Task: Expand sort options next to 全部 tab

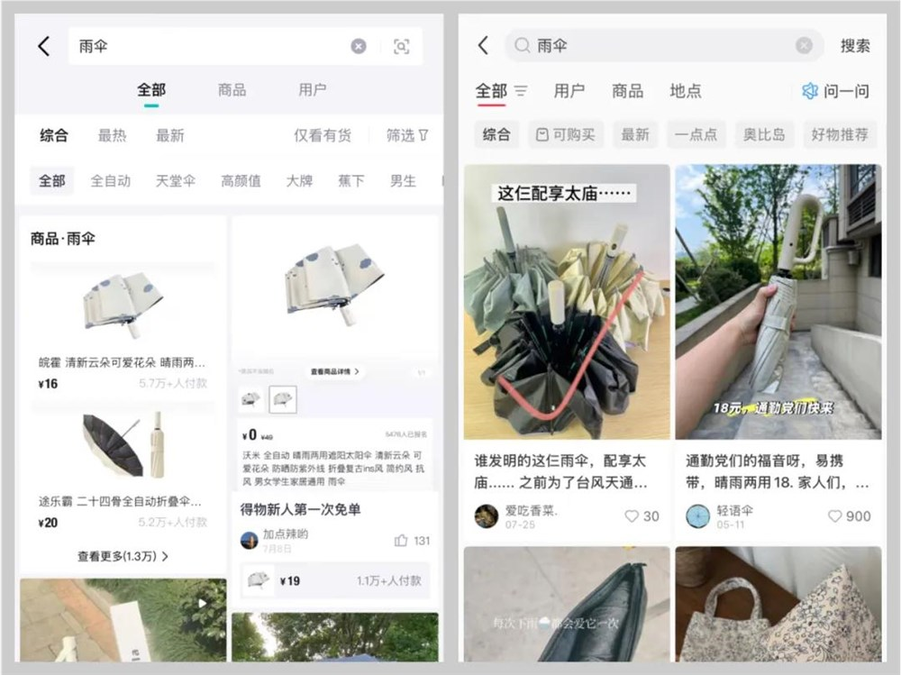Action: click(520, 92)
